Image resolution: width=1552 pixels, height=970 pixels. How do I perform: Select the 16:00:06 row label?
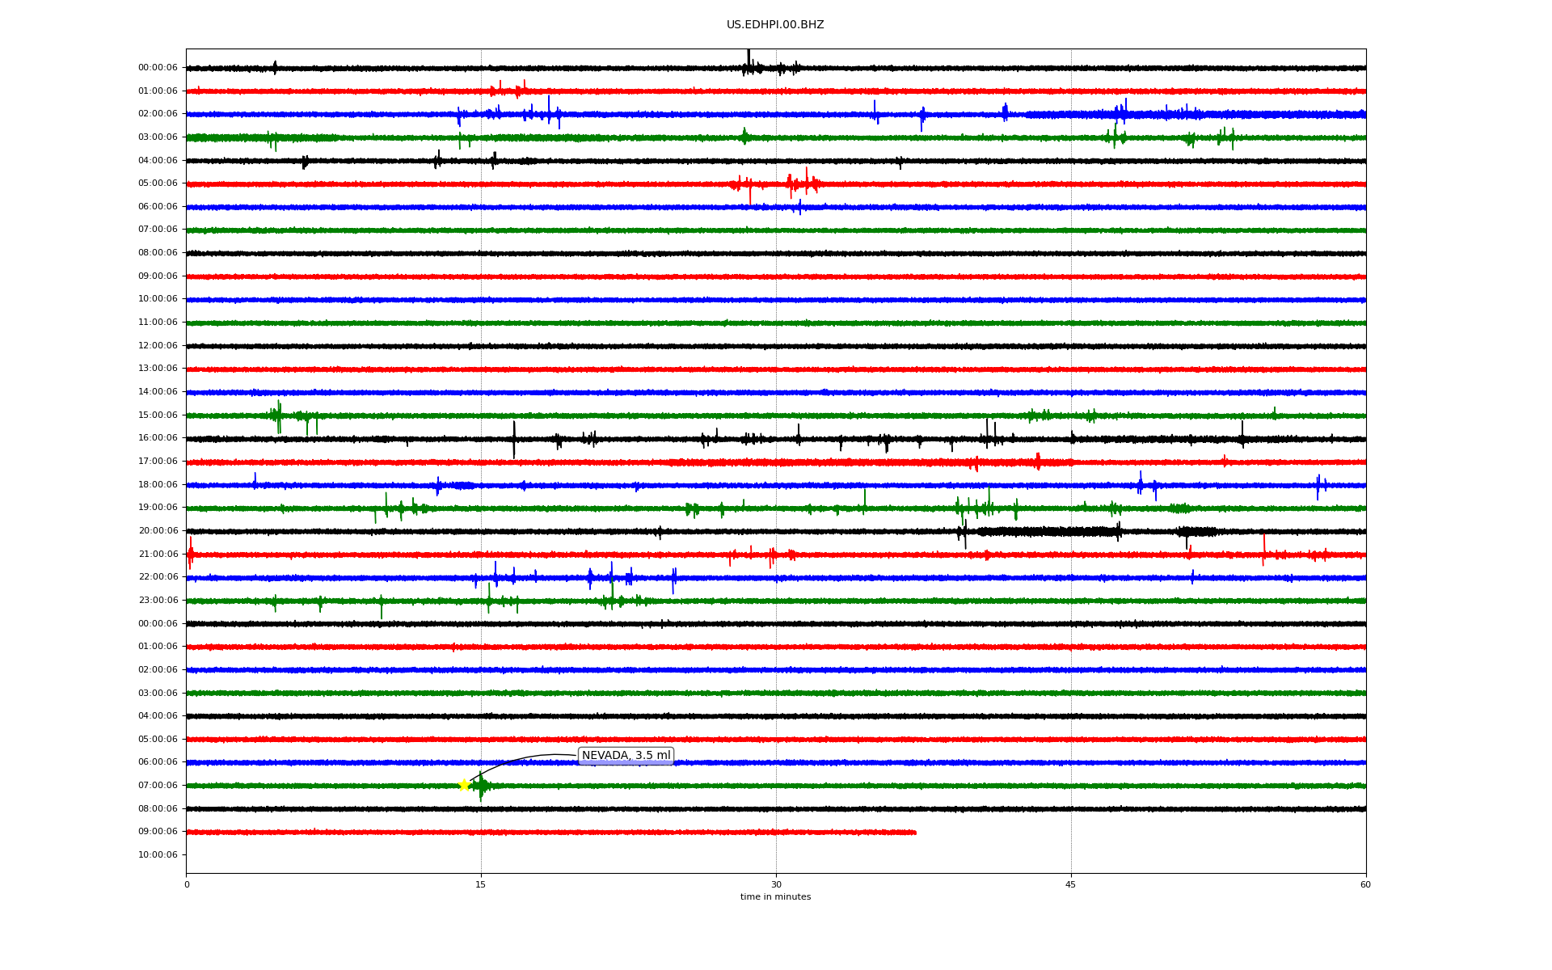pos(158,438)
